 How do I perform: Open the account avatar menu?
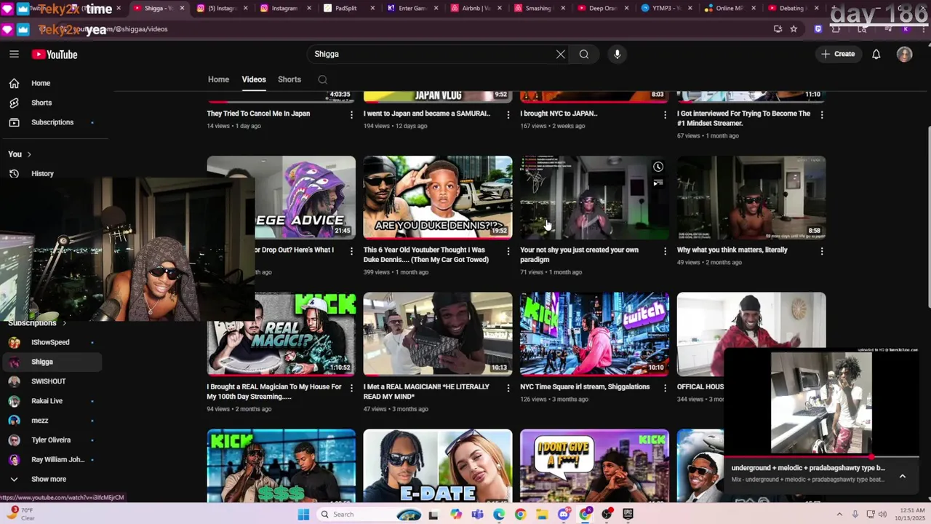click(x=904, y=54)
